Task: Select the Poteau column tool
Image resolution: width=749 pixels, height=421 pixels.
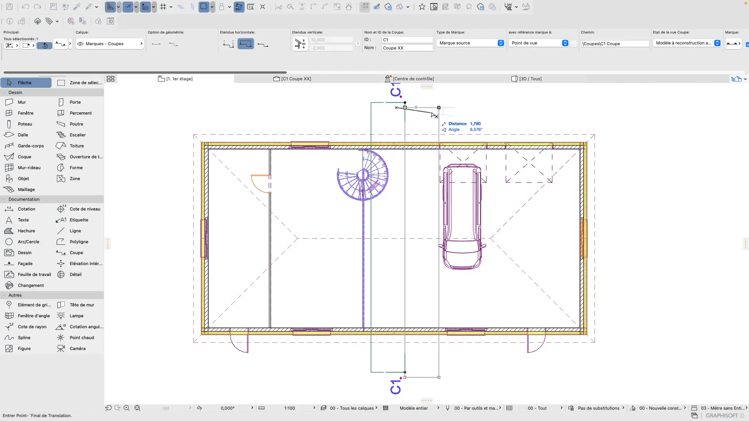Action: coord(25,124)
